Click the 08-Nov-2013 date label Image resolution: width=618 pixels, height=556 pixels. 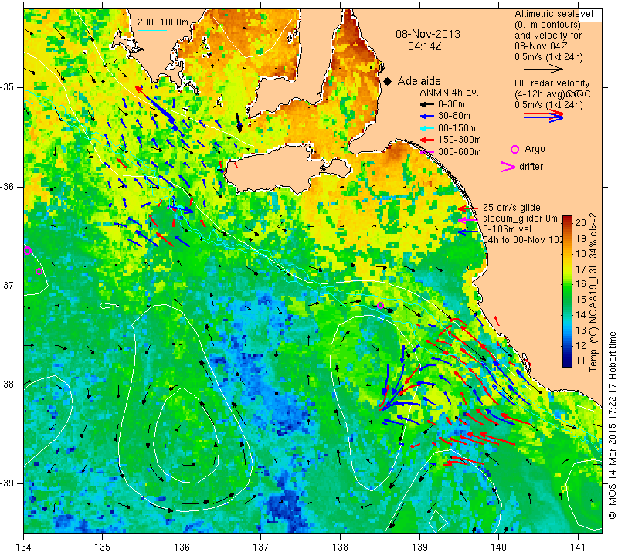tap(428, 34)
